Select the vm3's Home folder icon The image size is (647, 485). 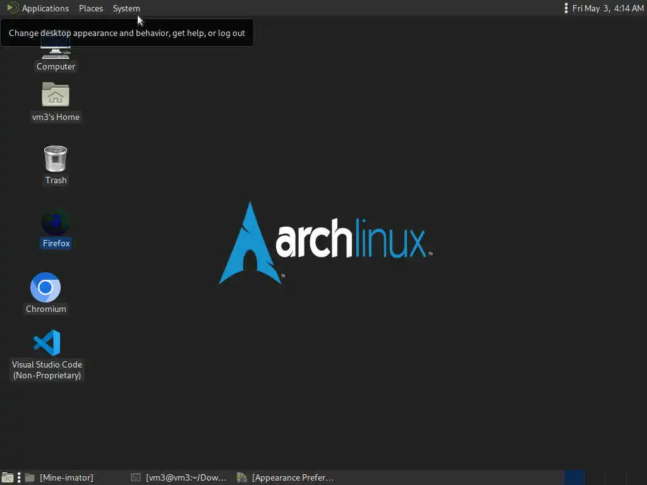point(56,95)
